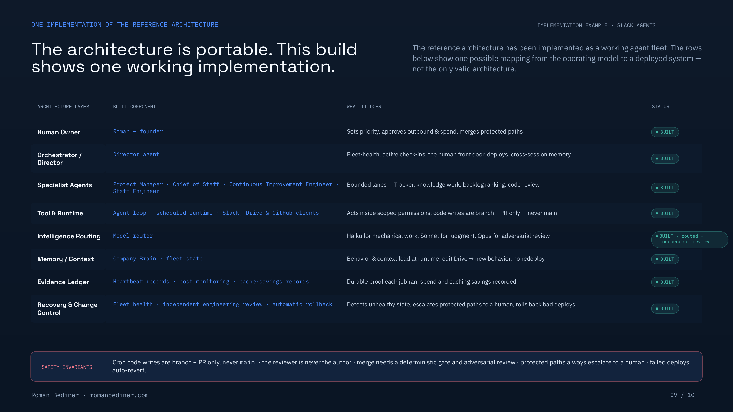The image size is (733, 412).
Task: Click 'Detects unhealthy state' description
Action: (x=461, y=304)
